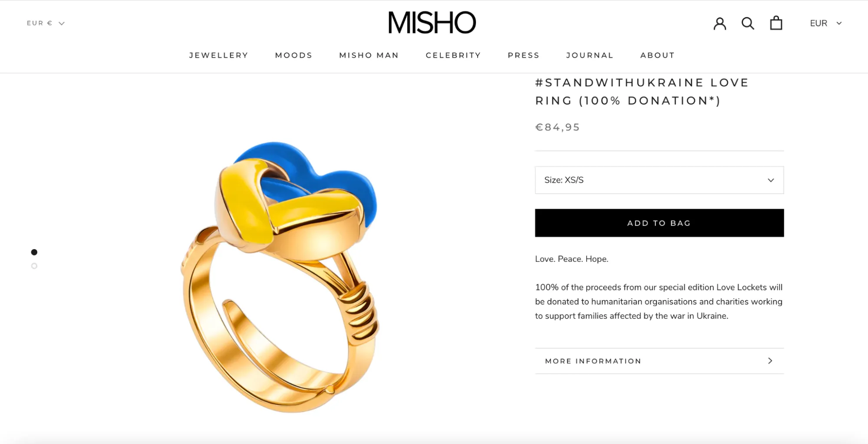Viewport: 868px width, 444px height.
Task: Click the More Information arrow icon
Action: pyautogui.click(x=770, y=361)
